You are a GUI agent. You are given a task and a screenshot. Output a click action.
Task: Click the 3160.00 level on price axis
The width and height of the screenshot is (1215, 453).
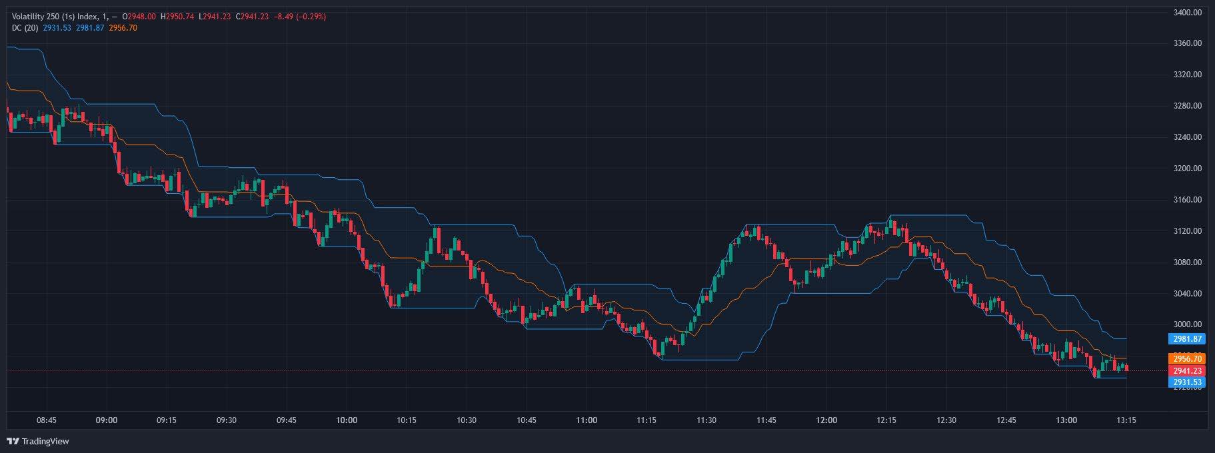pos(1188,199)
